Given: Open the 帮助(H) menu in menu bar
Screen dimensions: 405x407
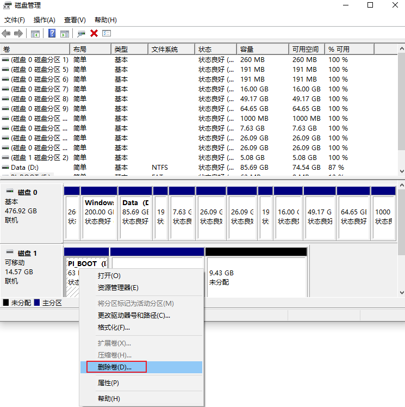Looking at the screenshot, I should [x=105, y=20].
